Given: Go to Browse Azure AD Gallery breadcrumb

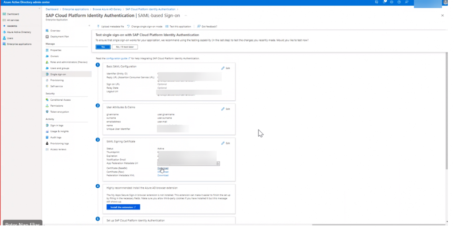Looking at the screenshot, I should point(107,9).
